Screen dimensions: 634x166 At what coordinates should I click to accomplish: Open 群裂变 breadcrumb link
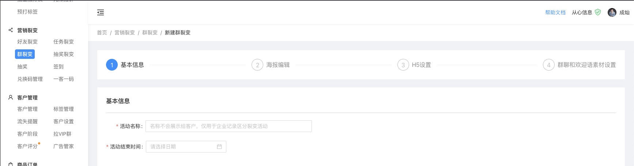(150, 33)
